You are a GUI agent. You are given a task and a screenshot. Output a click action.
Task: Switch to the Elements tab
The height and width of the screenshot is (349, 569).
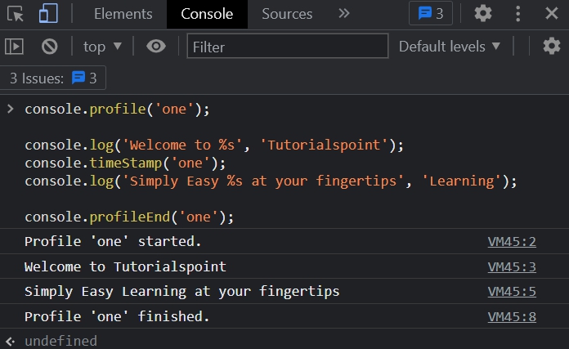pyautogui.click(x=123, y=14)
